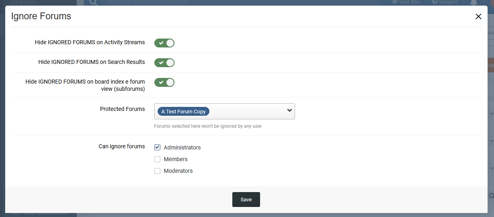Image resolution: width=494 pixels, height=217 pixels.
Task: Check the Members checkbox
Action: point(158,159)
